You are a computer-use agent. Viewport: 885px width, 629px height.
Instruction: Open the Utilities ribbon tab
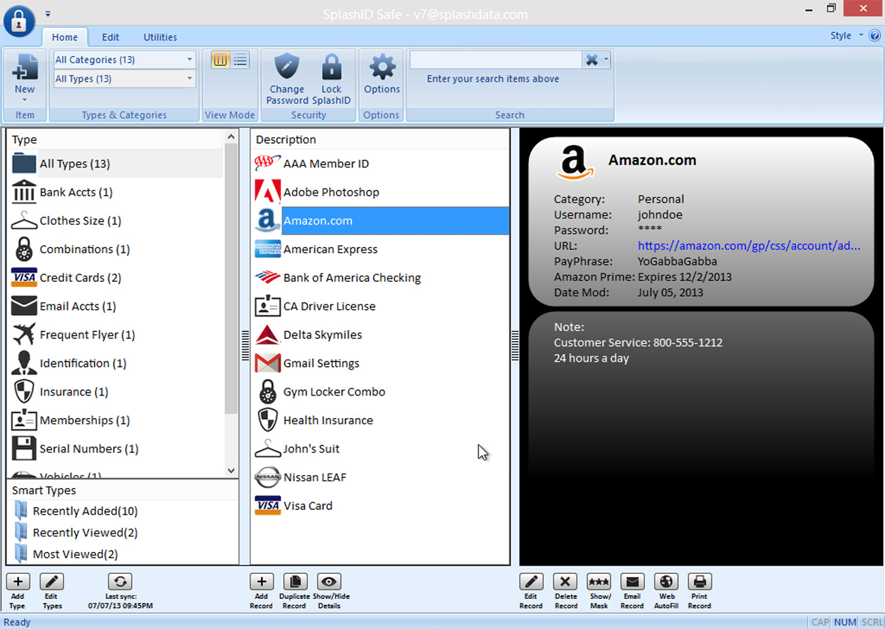[x=160, y=37]
